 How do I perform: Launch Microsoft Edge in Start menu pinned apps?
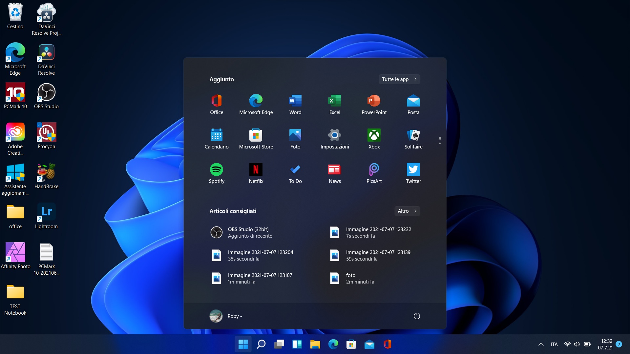click(x=256, y=105)
